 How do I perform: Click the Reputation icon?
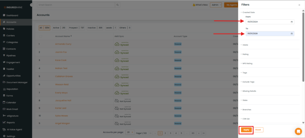pos(4,89)
